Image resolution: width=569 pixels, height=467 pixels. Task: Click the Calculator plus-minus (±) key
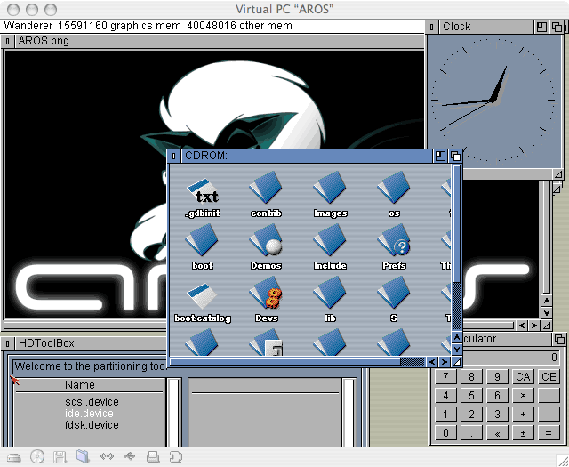click(523, 433)
